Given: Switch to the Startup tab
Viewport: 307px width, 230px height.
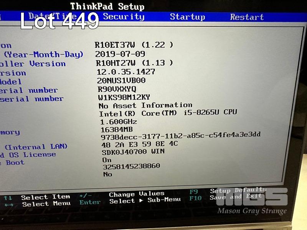Looking at the screenshot, I should coord(187,17).
